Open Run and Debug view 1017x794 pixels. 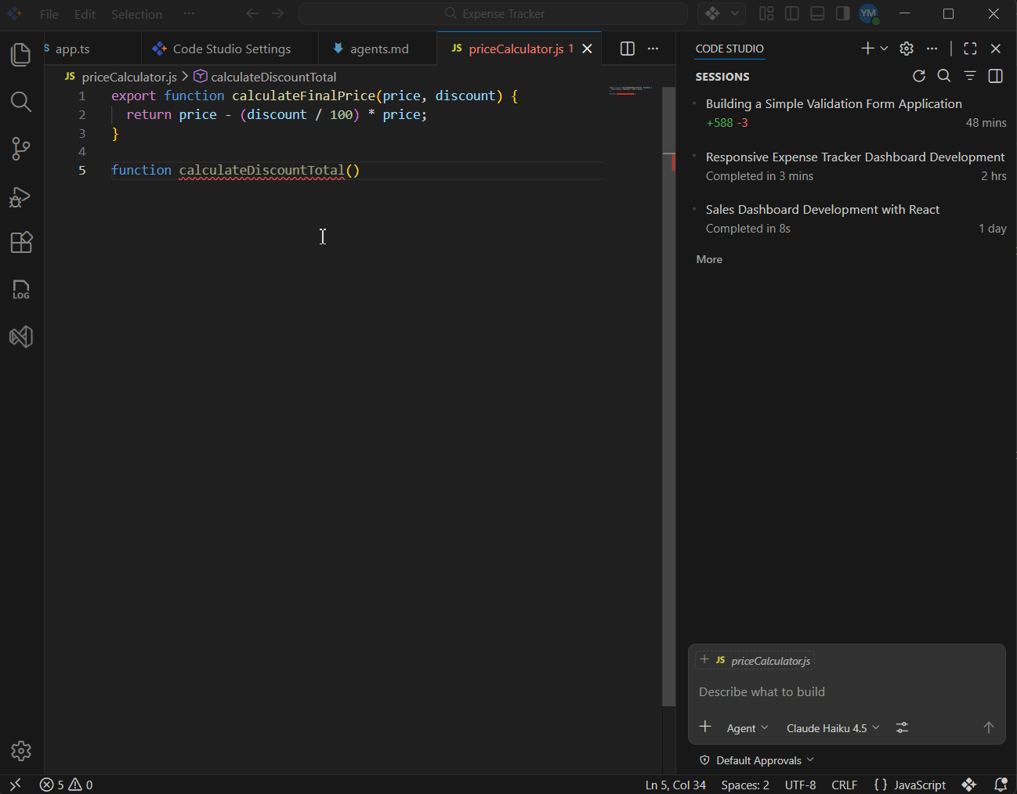[21, 197]
